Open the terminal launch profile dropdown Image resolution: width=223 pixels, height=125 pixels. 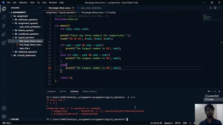coord(211,92)
